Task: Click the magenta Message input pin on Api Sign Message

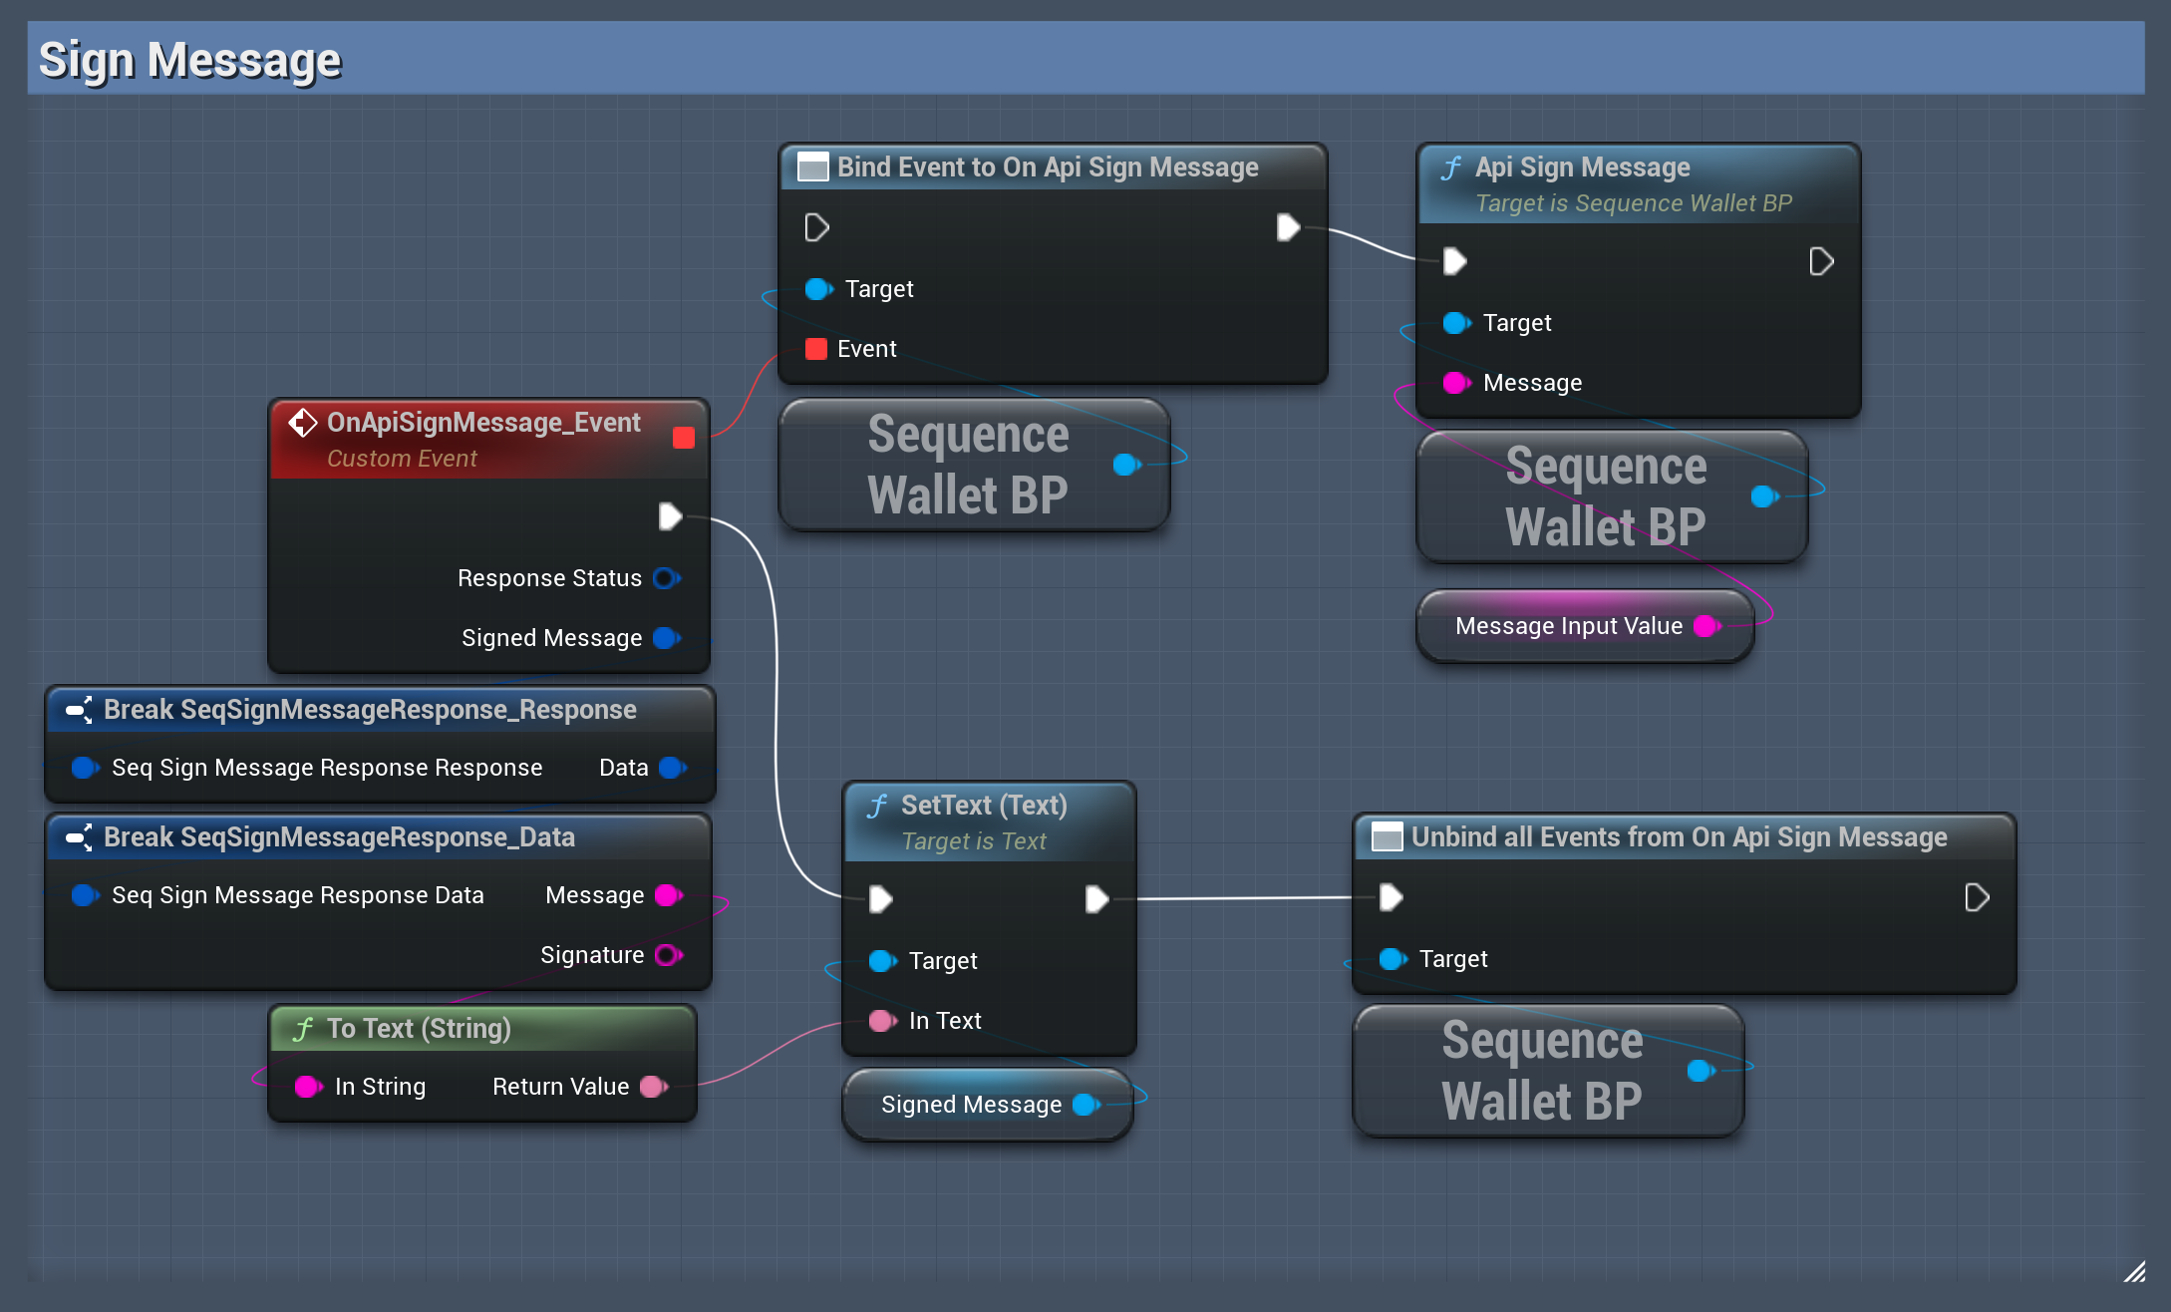Action: coord(1455,383)
